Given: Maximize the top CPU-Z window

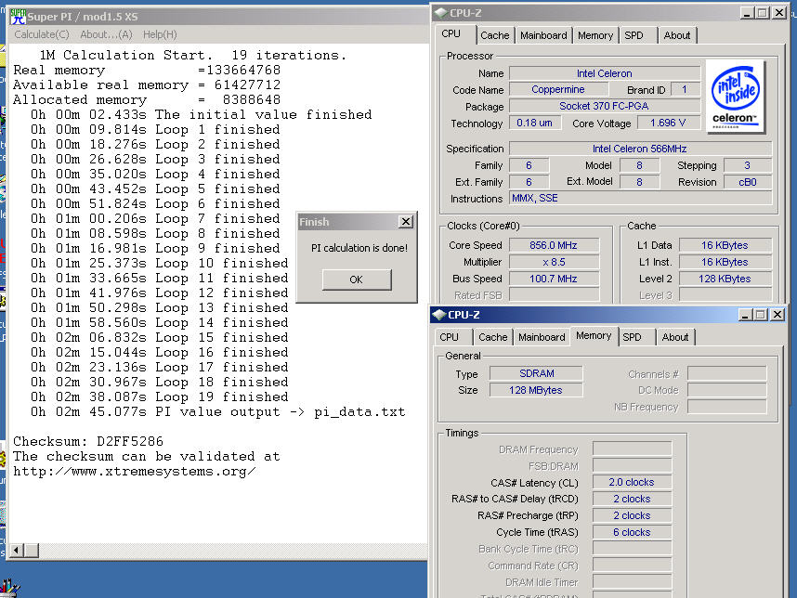Looking at the screenshot, I should (x=763, y=13).
